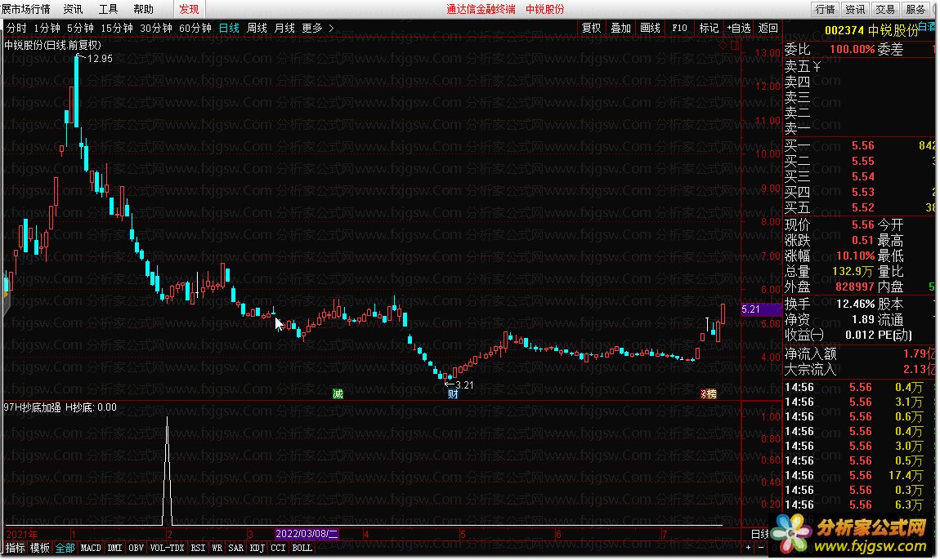Screen dimensions: 940x560
Task: Switch to 分时 time-share view
Action: [x=16, y=28]
